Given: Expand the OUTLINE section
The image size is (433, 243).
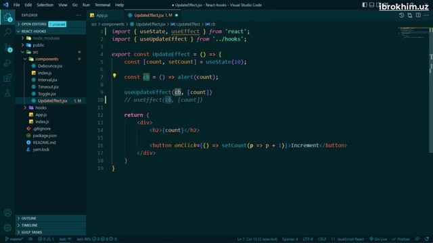Looking at the screenshot, I should pyautogui.click(x=51, y=218).
